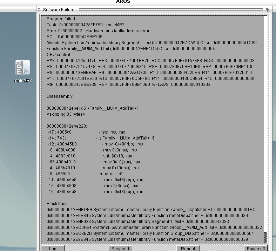Click the '-17 : 4885c0 test rax, rax' line

pyautogui.click(x=86, y=132)
